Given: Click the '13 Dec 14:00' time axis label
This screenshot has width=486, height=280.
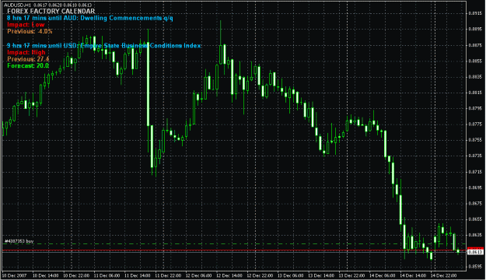Looking at the screenshot, I should tap(321, 275).
